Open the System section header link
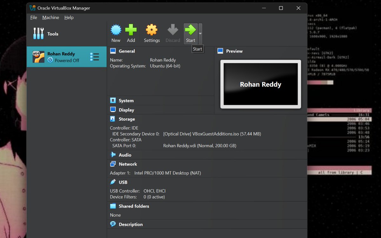 tap(126, 100)
